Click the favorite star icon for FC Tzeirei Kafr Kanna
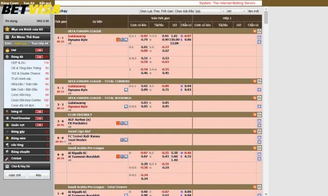Image resolution: width=328 pixels, height=196 pixels. pos(127,139)
